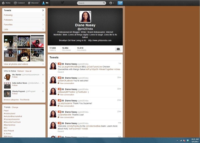Click avatar on You're welcome tweet
200x143 pixels.
(53, 80)
